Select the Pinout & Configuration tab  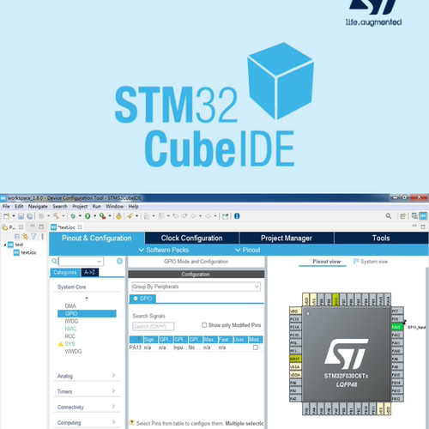(97, 238)
